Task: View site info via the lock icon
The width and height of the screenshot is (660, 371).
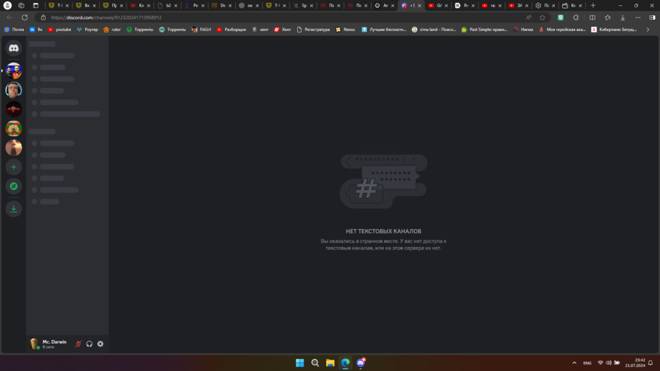Action: (x=43, y=18)
